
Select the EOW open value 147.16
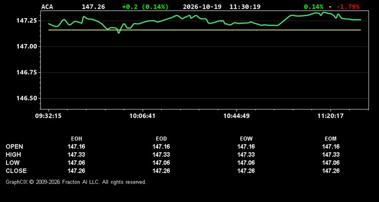[x=246, y=146]
